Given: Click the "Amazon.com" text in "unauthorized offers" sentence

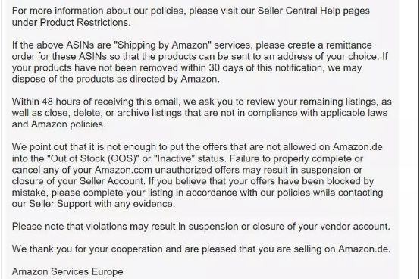Looking at the screenshot, I should click(124, 170).
